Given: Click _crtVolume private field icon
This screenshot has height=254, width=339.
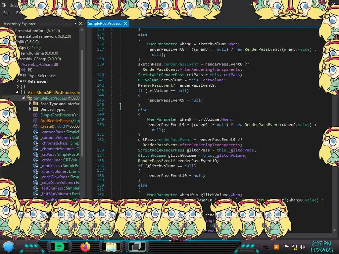Looking at the screenshot, I should click(x=36, y=160).
